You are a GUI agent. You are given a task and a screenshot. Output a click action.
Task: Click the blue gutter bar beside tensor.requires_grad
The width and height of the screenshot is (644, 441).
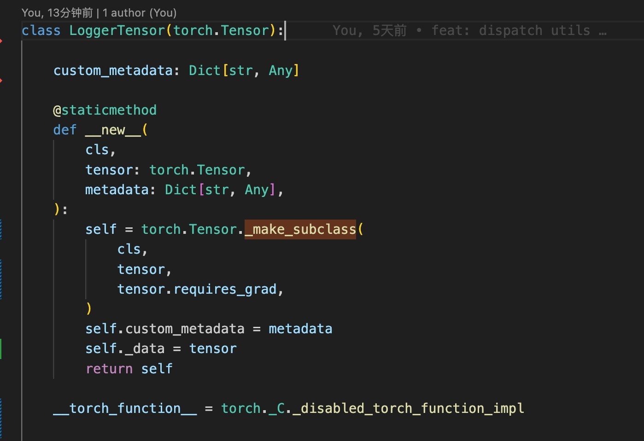pos(1,279)
